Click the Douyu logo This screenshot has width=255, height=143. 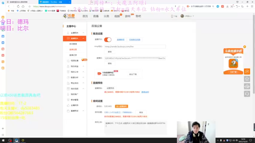point(69,16)
